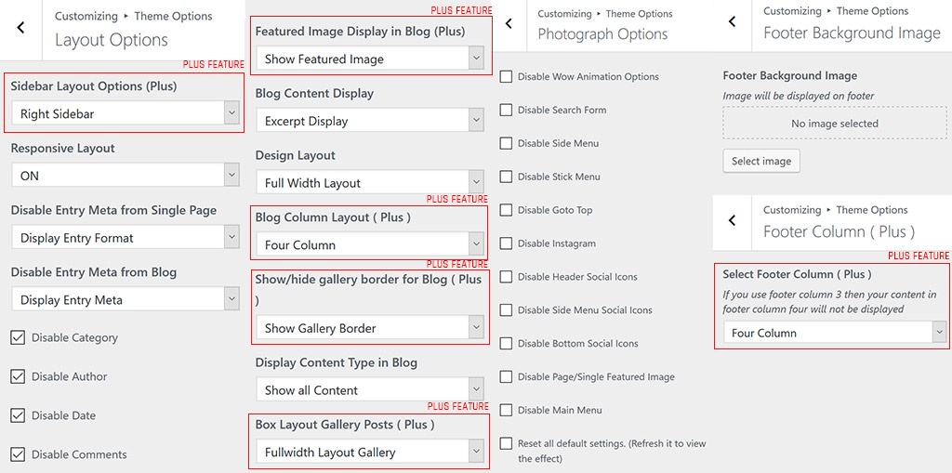Check Disable Header Social Icons

pos(507,277)
